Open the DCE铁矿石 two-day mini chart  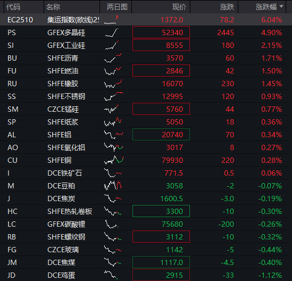tap(113, 173)
